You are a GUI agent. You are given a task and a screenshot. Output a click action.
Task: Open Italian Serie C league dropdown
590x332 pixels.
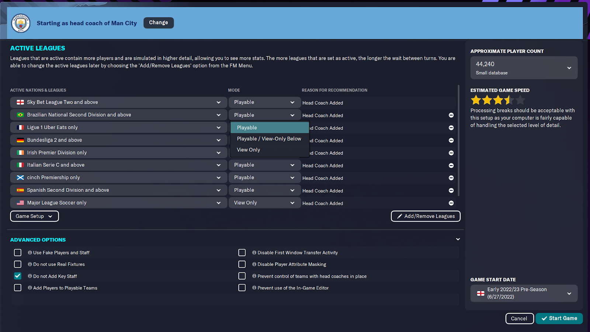[118, 165]
